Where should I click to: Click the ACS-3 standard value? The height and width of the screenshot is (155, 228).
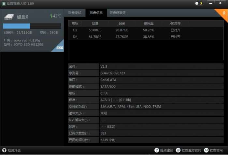[116, 100]
